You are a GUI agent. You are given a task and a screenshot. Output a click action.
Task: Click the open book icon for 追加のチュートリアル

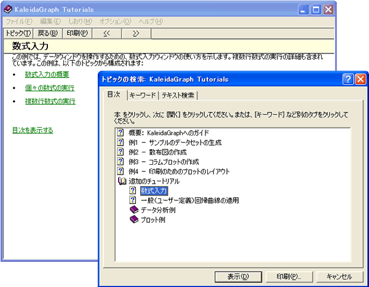(x=122, y=181)
